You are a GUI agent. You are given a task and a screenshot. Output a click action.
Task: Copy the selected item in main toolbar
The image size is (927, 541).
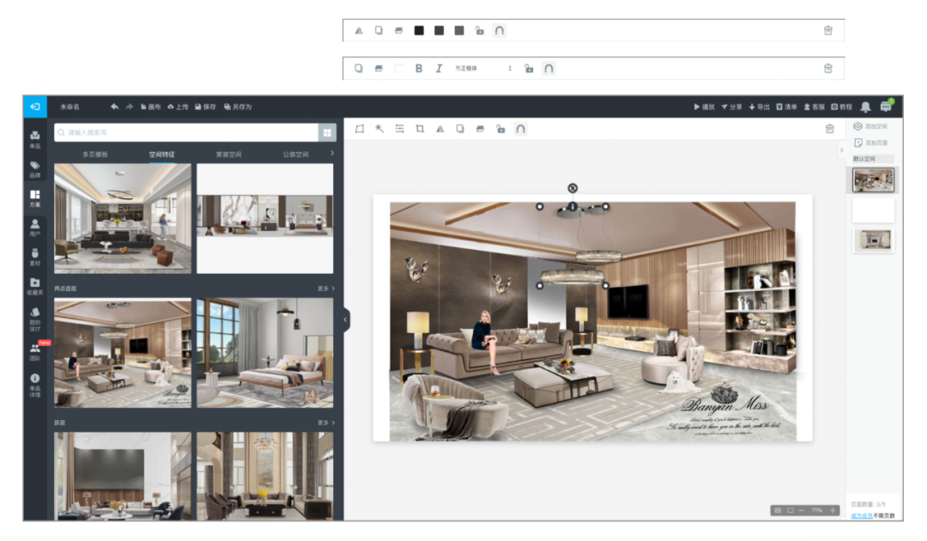tap(460, 129)
